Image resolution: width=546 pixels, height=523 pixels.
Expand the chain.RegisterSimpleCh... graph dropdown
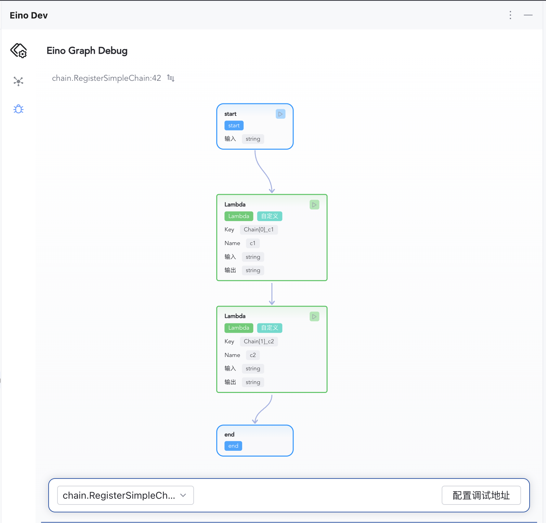pyautogui.click(x=125, y=495)
